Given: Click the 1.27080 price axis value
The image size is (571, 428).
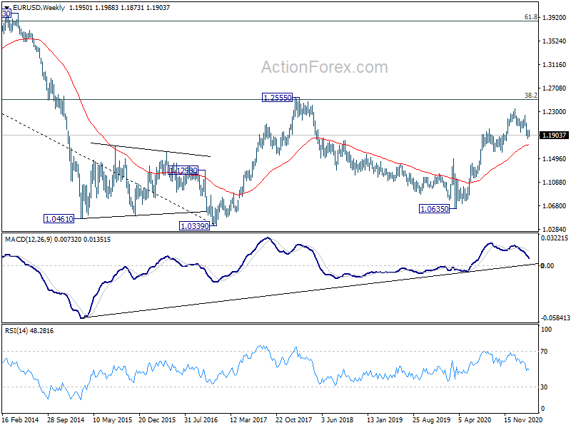Looking at the screenshot, I should point(555,88).
